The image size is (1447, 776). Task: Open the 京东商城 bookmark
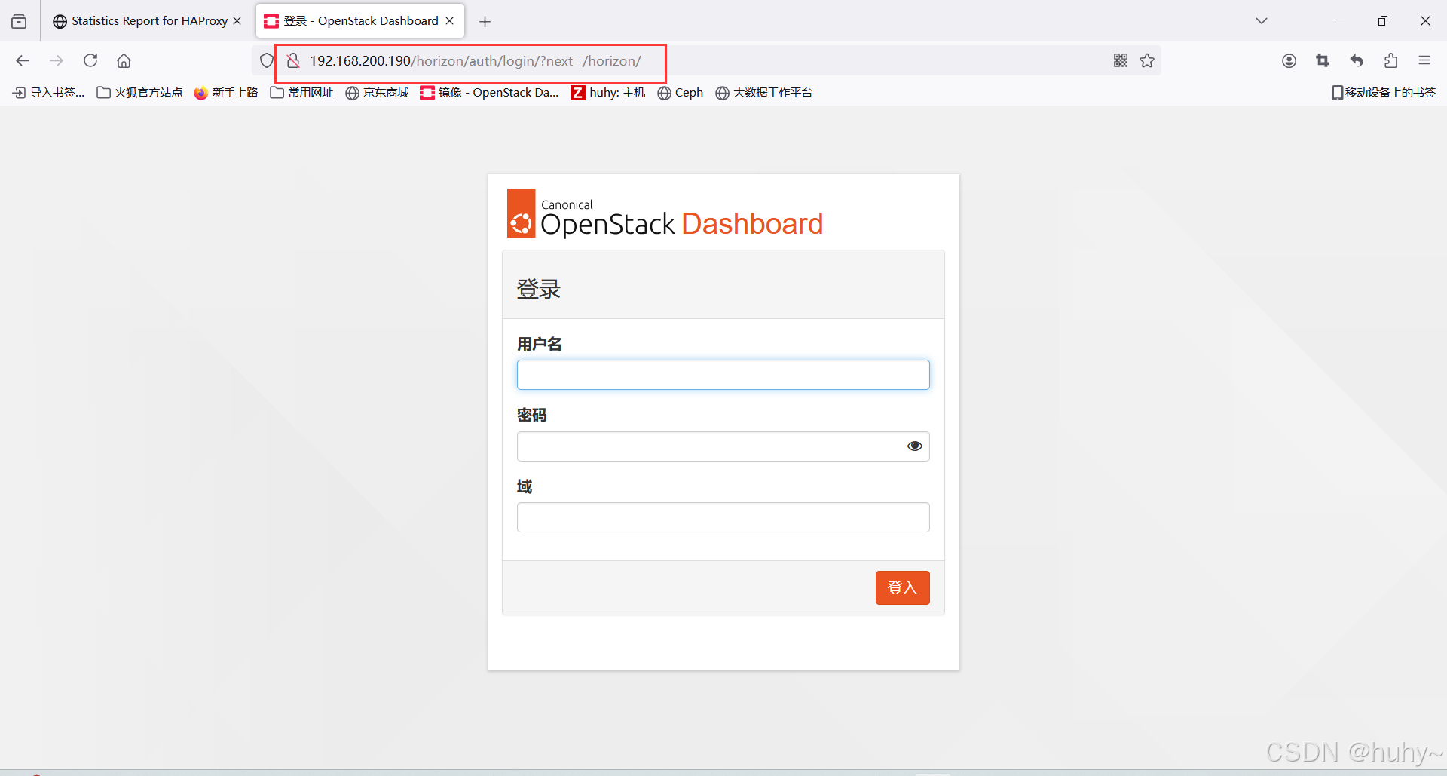[378, 93]
